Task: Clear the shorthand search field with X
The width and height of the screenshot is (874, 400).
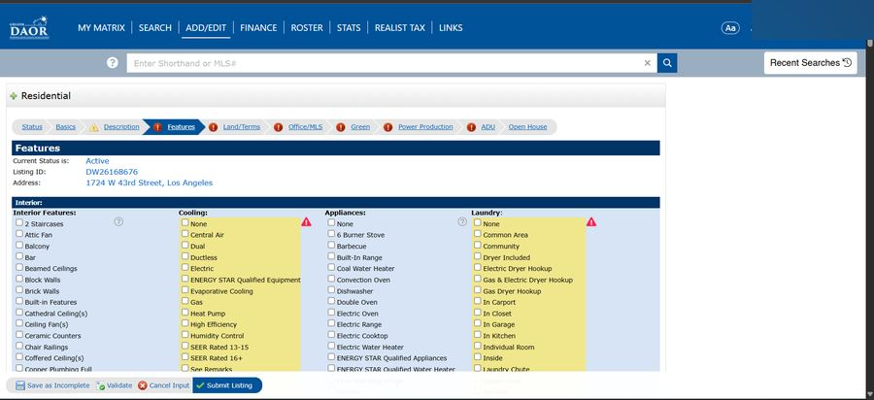Action: [x=647, y=63]
